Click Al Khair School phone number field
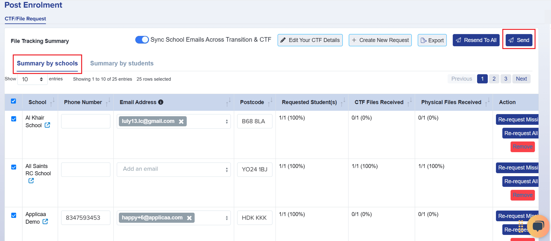The image size is (551, 241). pyautogui.click(x=86, y=121)
